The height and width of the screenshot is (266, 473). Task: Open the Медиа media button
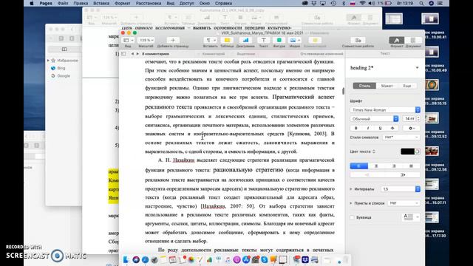294,40
